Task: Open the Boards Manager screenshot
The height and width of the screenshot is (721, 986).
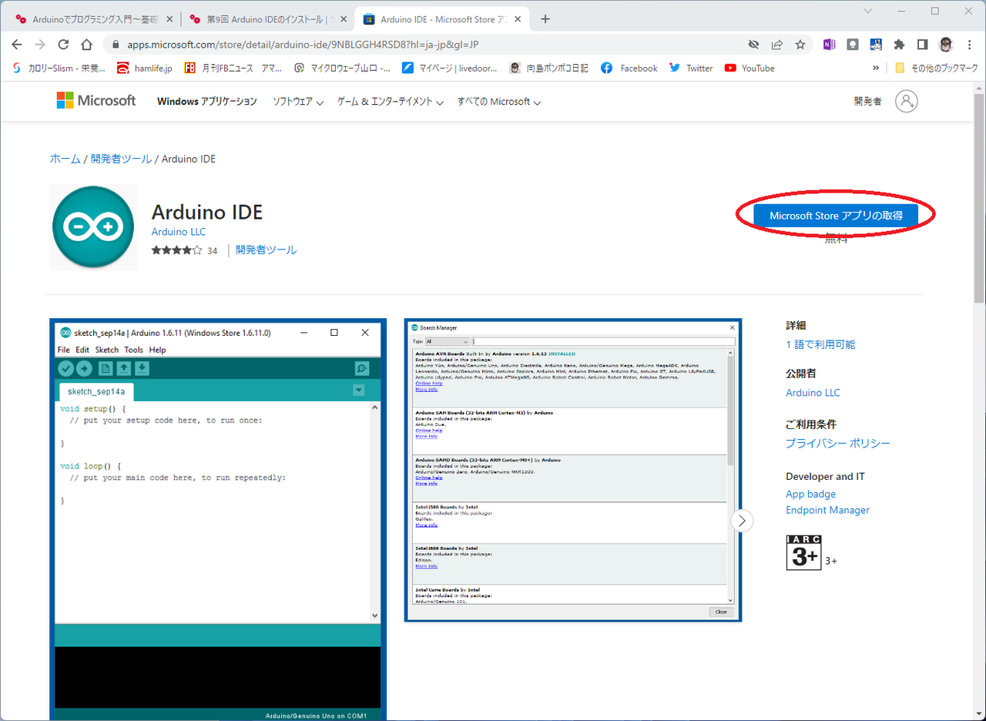Action: pyautogui.click(x=573, y=470)
